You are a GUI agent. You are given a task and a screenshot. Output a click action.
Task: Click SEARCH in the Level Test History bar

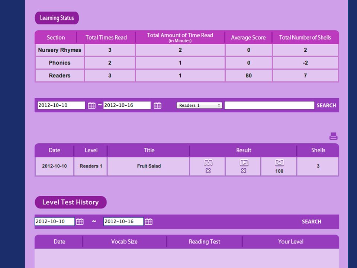click(312, 221)
